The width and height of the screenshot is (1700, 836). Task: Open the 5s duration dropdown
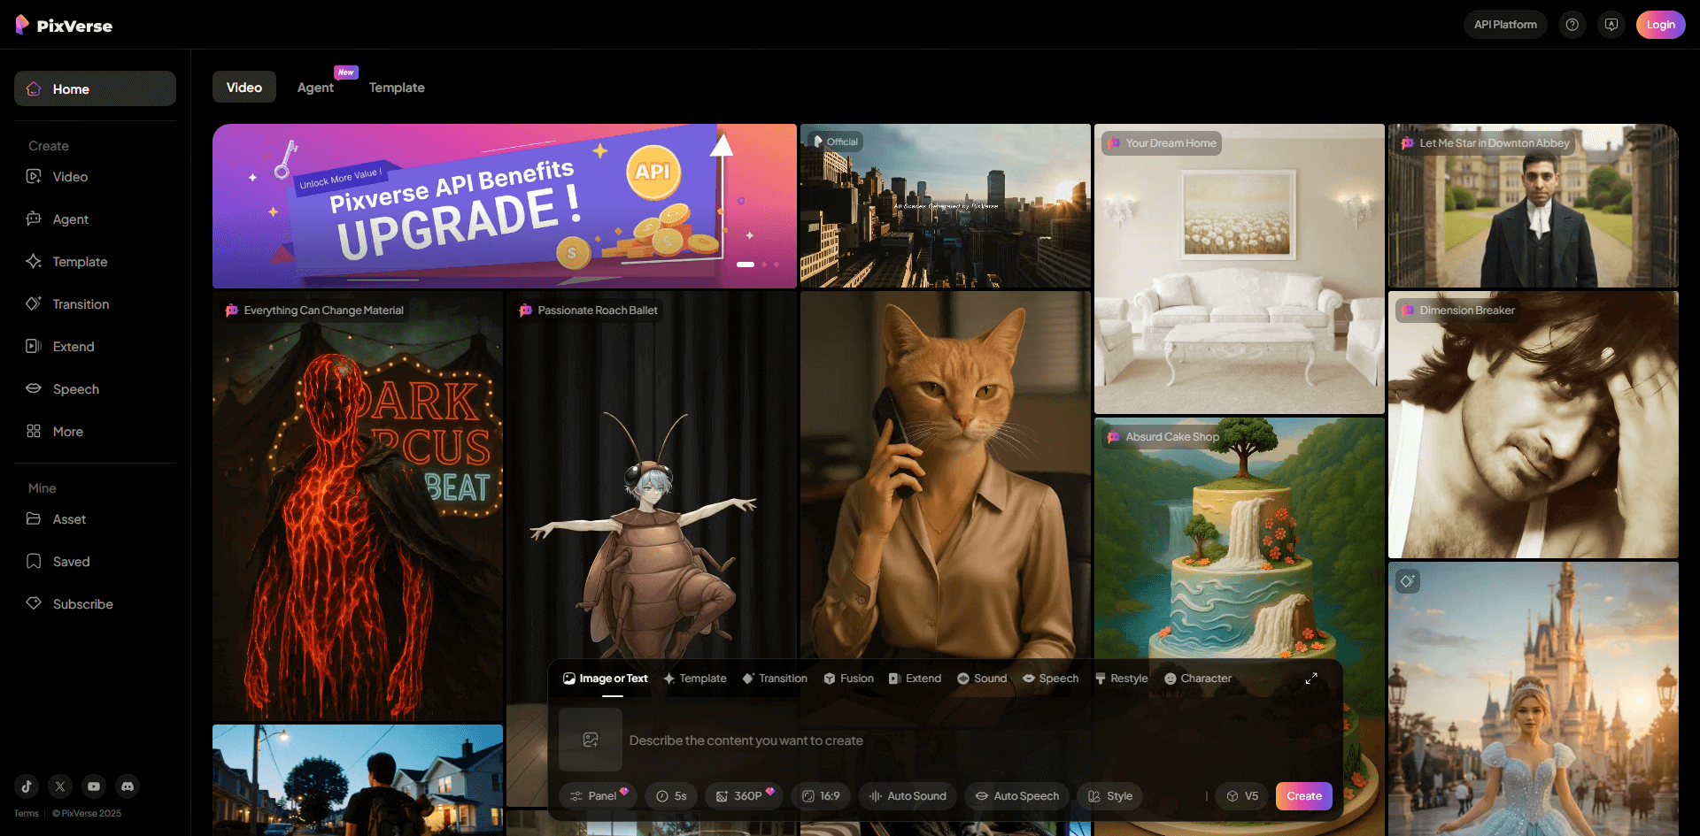(x=671, y=796)
